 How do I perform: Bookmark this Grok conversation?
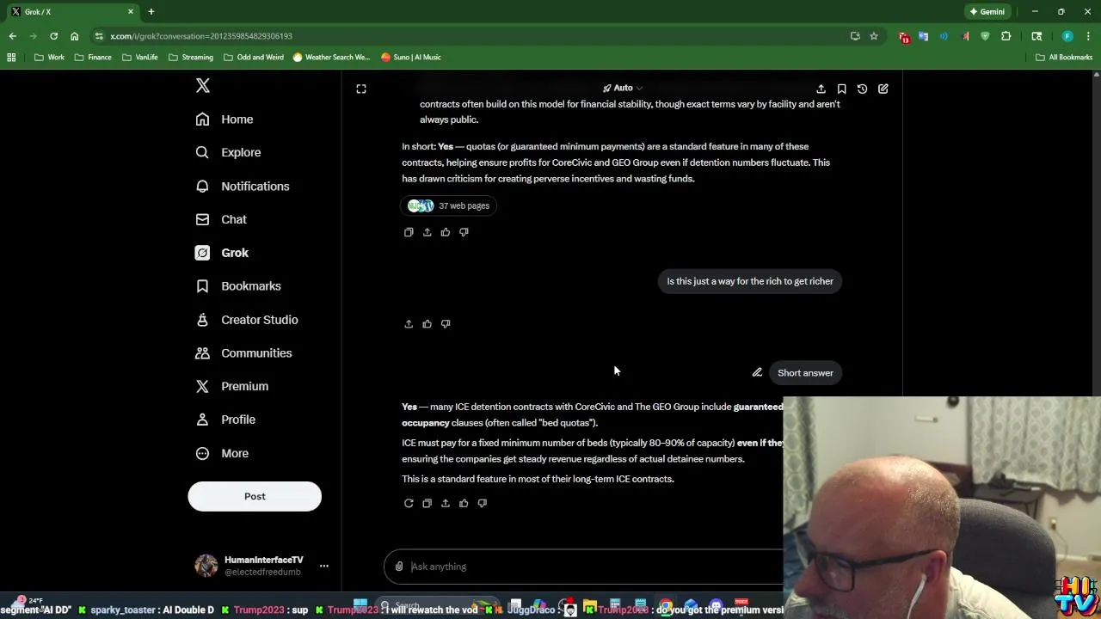tap(841, 89)
